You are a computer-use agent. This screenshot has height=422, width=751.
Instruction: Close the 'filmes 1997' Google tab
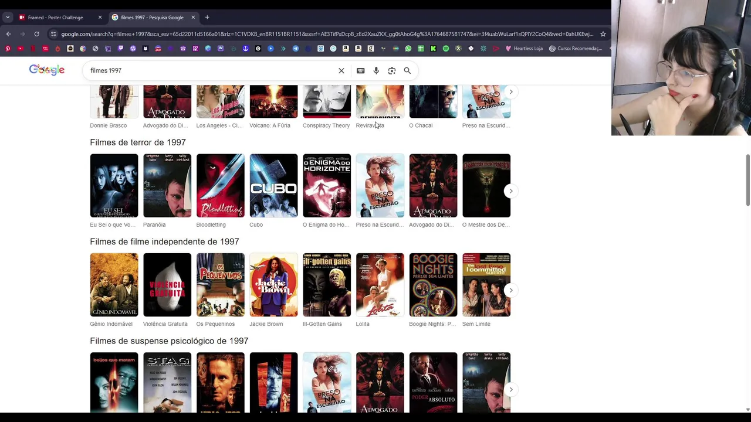coord(193,17)
